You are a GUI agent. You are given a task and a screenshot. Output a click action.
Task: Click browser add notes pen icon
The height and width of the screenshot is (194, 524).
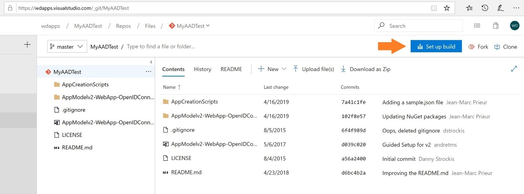pos(500,8)
